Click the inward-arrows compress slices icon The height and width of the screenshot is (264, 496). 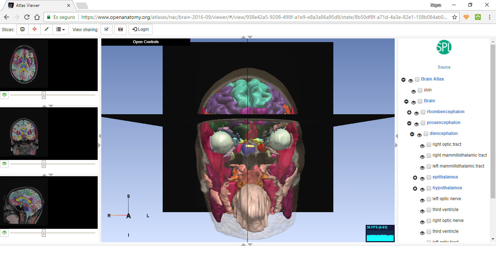click(46, 29)
